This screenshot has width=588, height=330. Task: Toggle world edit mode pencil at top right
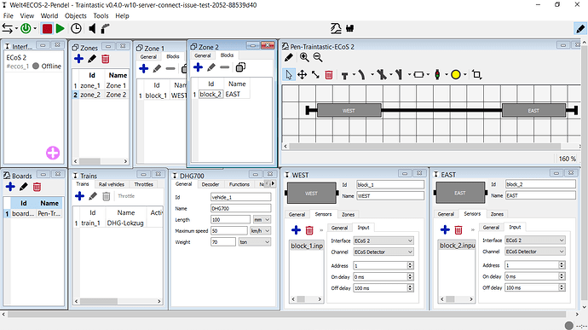click(x=580, y=28)
